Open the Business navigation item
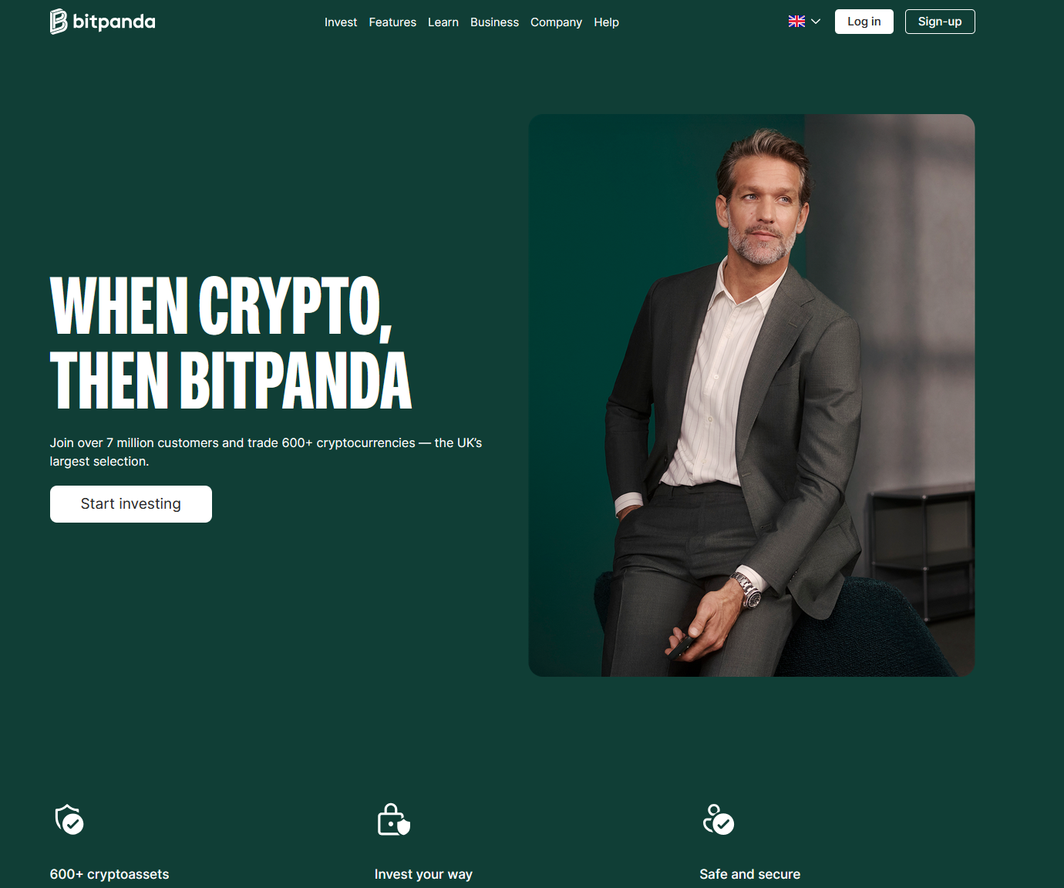 click(x=494, y=22)
